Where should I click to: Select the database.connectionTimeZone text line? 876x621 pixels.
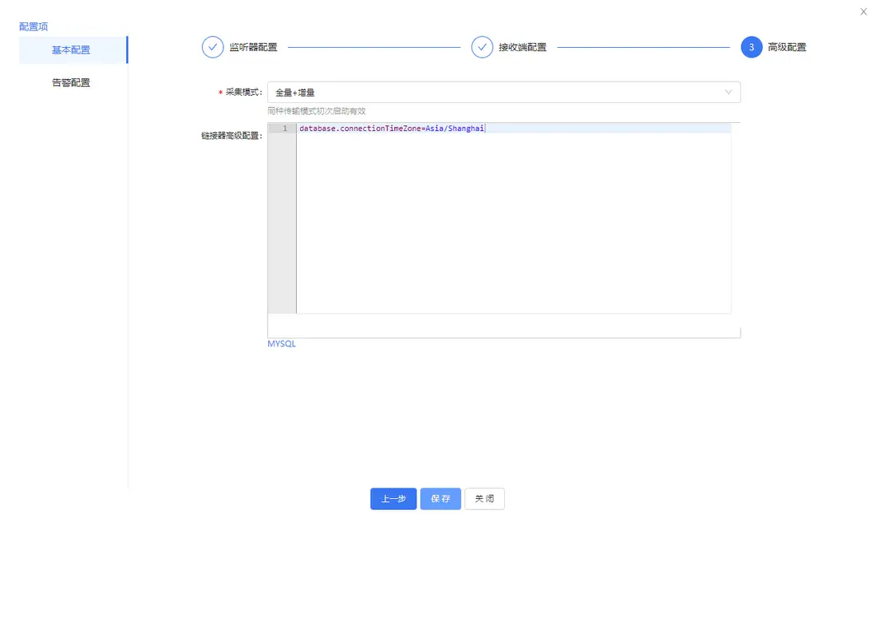[x=390, y=128]
